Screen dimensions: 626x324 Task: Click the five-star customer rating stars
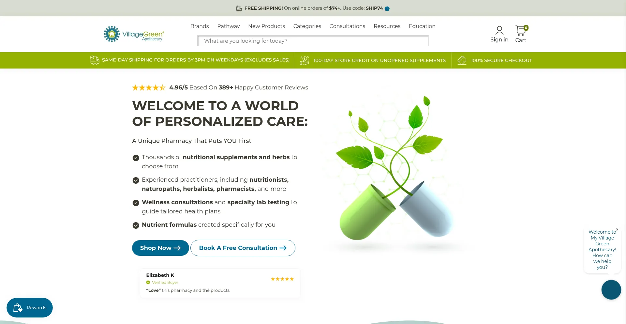pyautogui.click(x=149, y=87)
